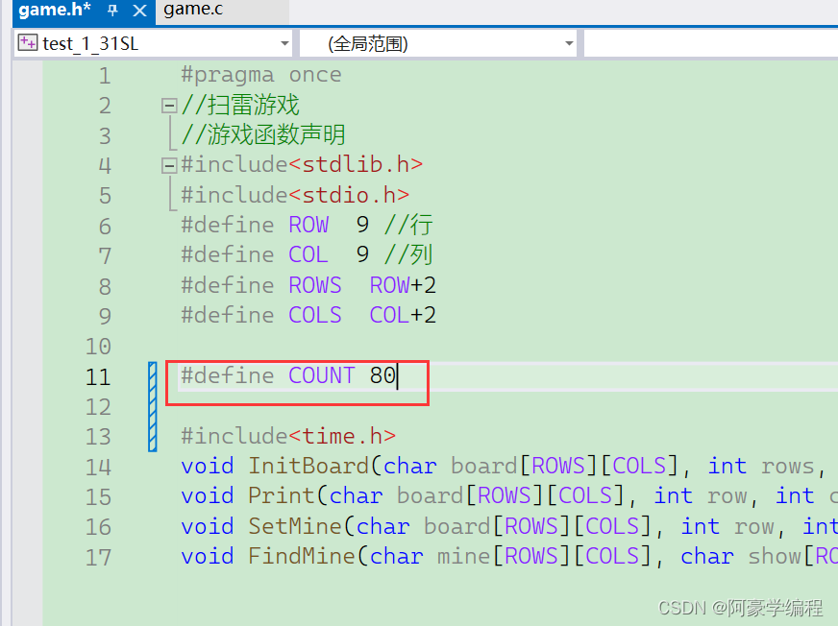
Task: Click the '//列' comment on line 7
Action: pos(408,254)
